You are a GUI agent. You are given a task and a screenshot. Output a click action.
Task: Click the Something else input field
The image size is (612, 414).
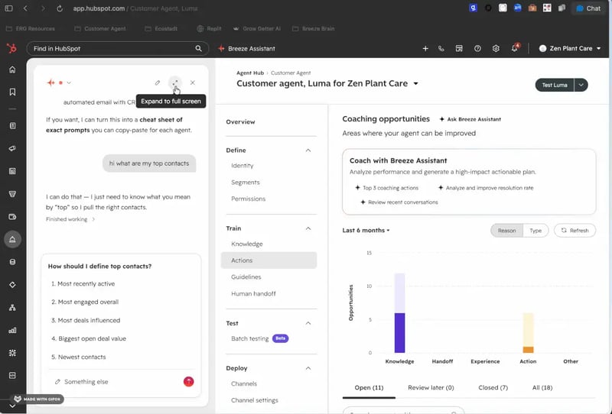(117, 382)
